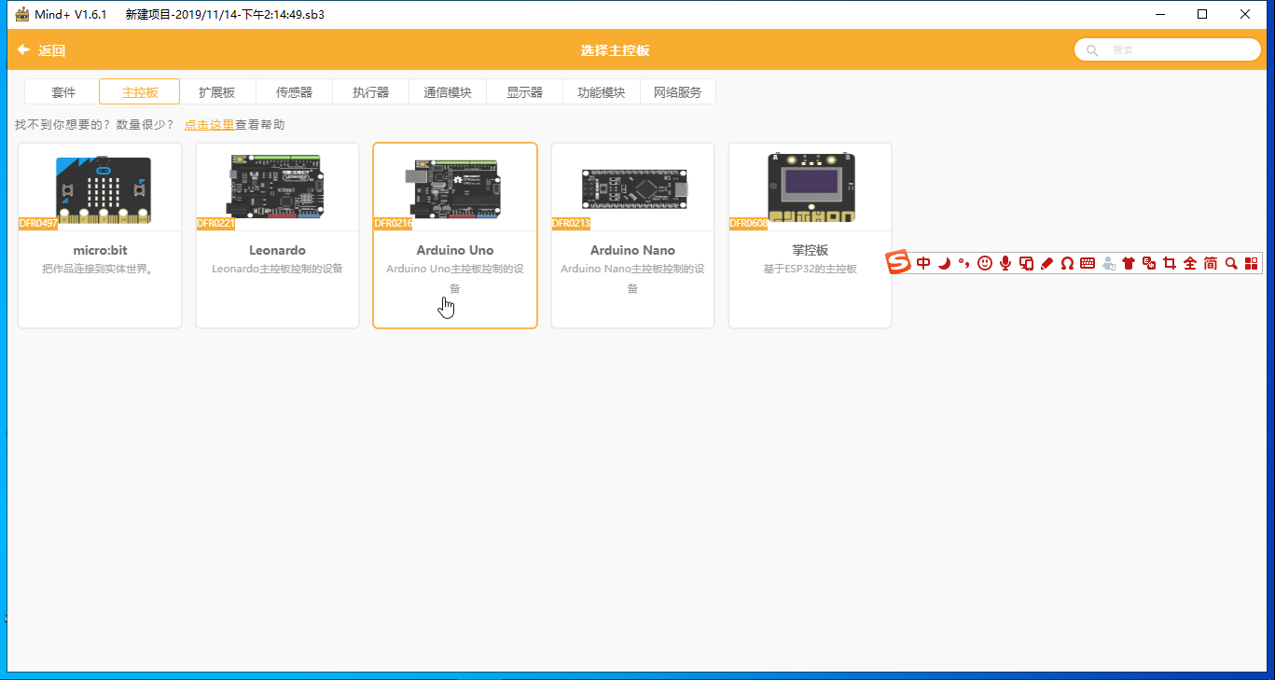Open the 网络服务 tab
The width and height of the screenshot is (1275, 680).
tap(678, 92)
